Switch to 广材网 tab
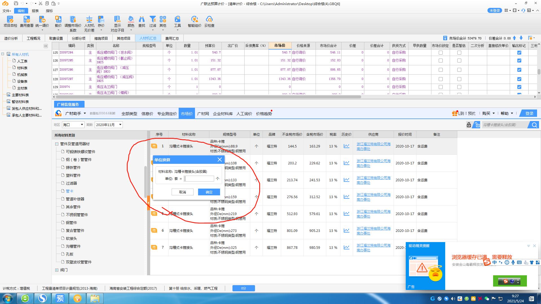This screenshot has height=304, width=541. [203, 114]
